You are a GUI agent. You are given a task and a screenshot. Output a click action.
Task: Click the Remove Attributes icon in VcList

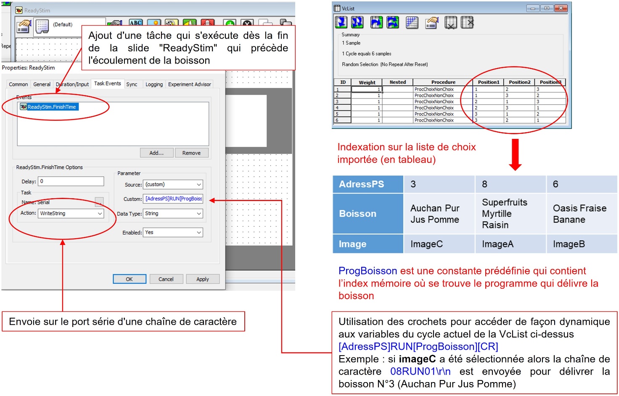point(467,22)
